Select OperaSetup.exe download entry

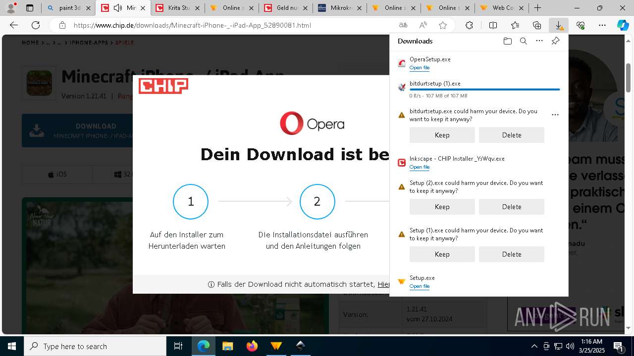(x=478, y=63)
